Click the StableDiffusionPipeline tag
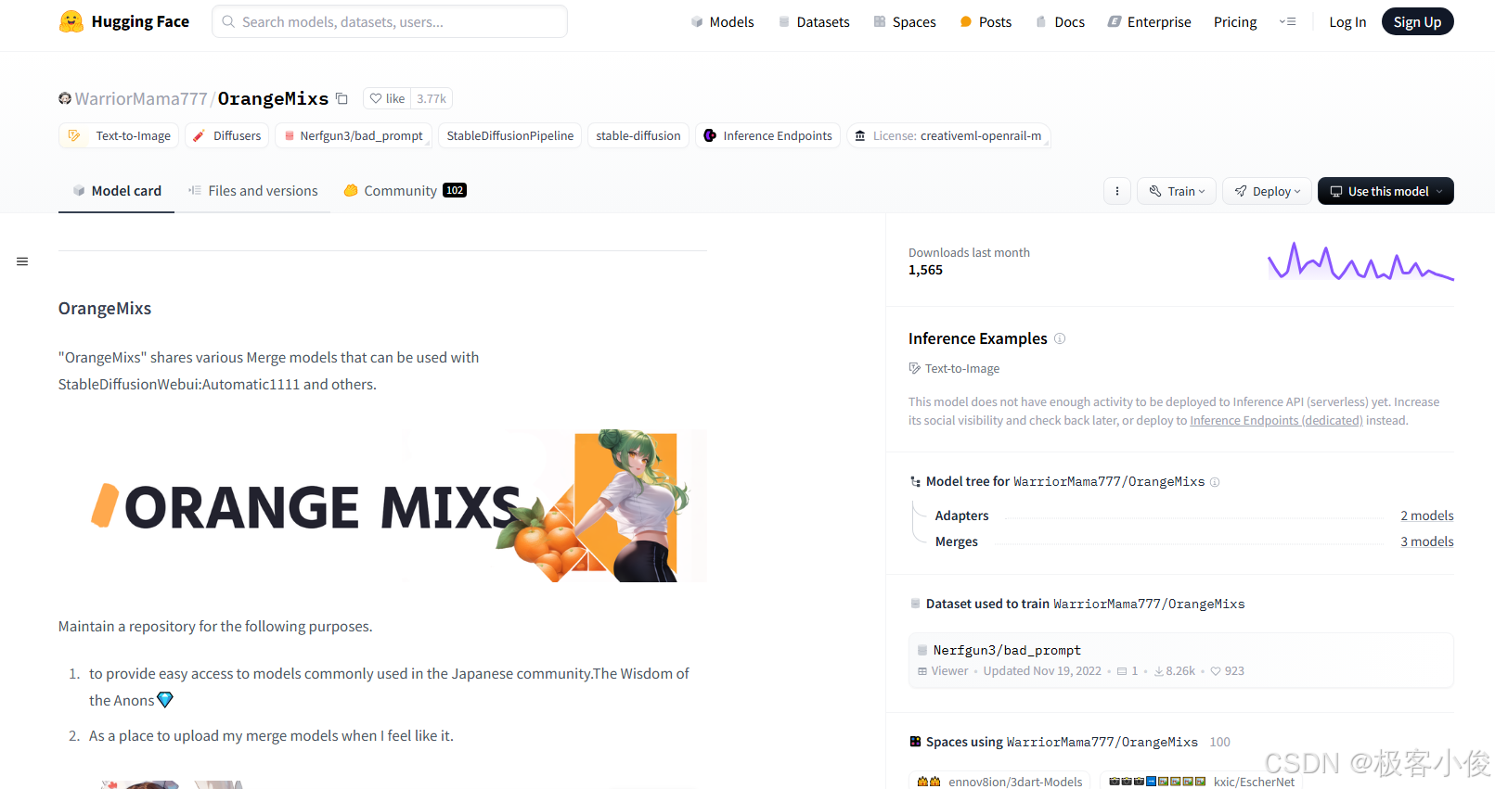The width and height of the screenshot is (1495, 789). [509, 135]
